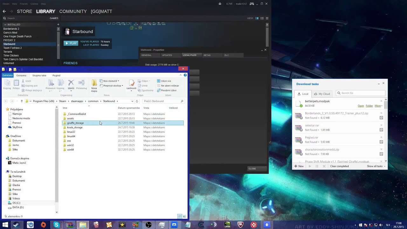Select Terraria in the Steam games list
The width and height of the screenshot is (407, 229).
(x=8, y=52)
